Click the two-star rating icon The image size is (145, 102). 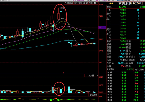pyautogui.click(x=111, y=4)
